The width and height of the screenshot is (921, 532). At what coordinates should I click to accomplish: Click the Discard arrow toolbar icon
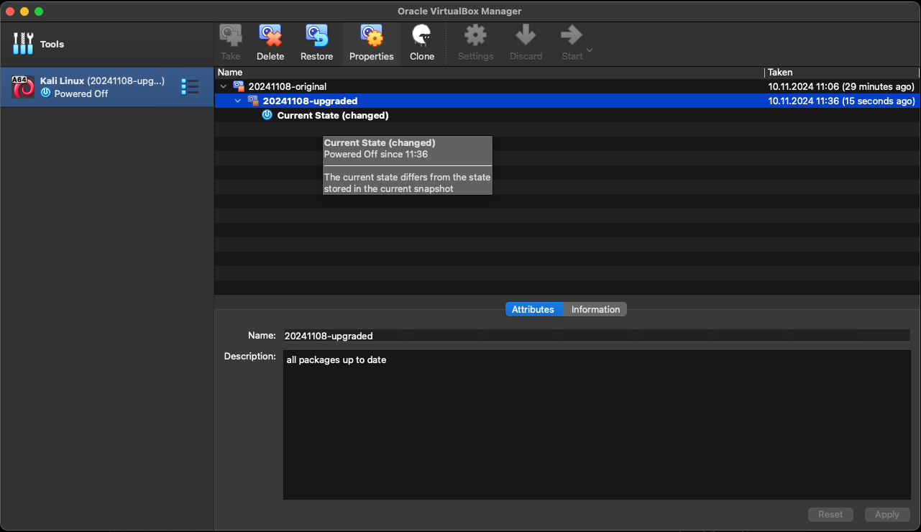[526, 36]
